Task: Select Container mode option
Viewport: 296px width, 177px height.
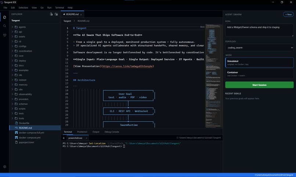Action: click(x=259, y=74)
